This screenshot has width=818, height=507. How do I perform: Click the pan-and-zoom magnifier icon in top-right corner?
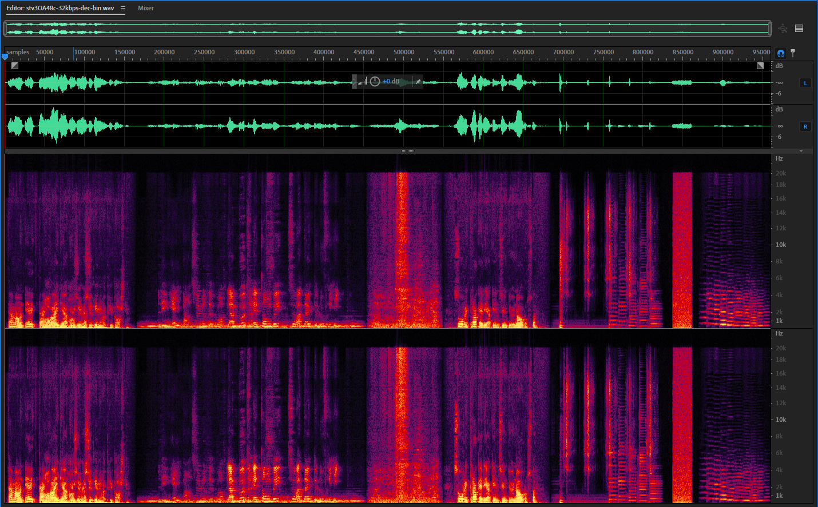tap(783, 27)
